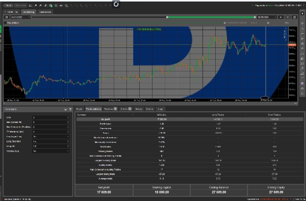Select the bot instance tab left of Backtesting

pos(12,12)
